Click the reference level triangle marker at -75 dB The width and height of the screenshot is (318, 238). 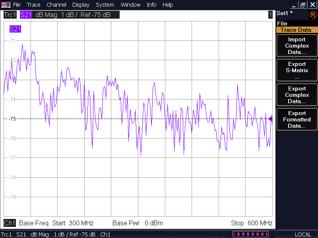point(270,119)
